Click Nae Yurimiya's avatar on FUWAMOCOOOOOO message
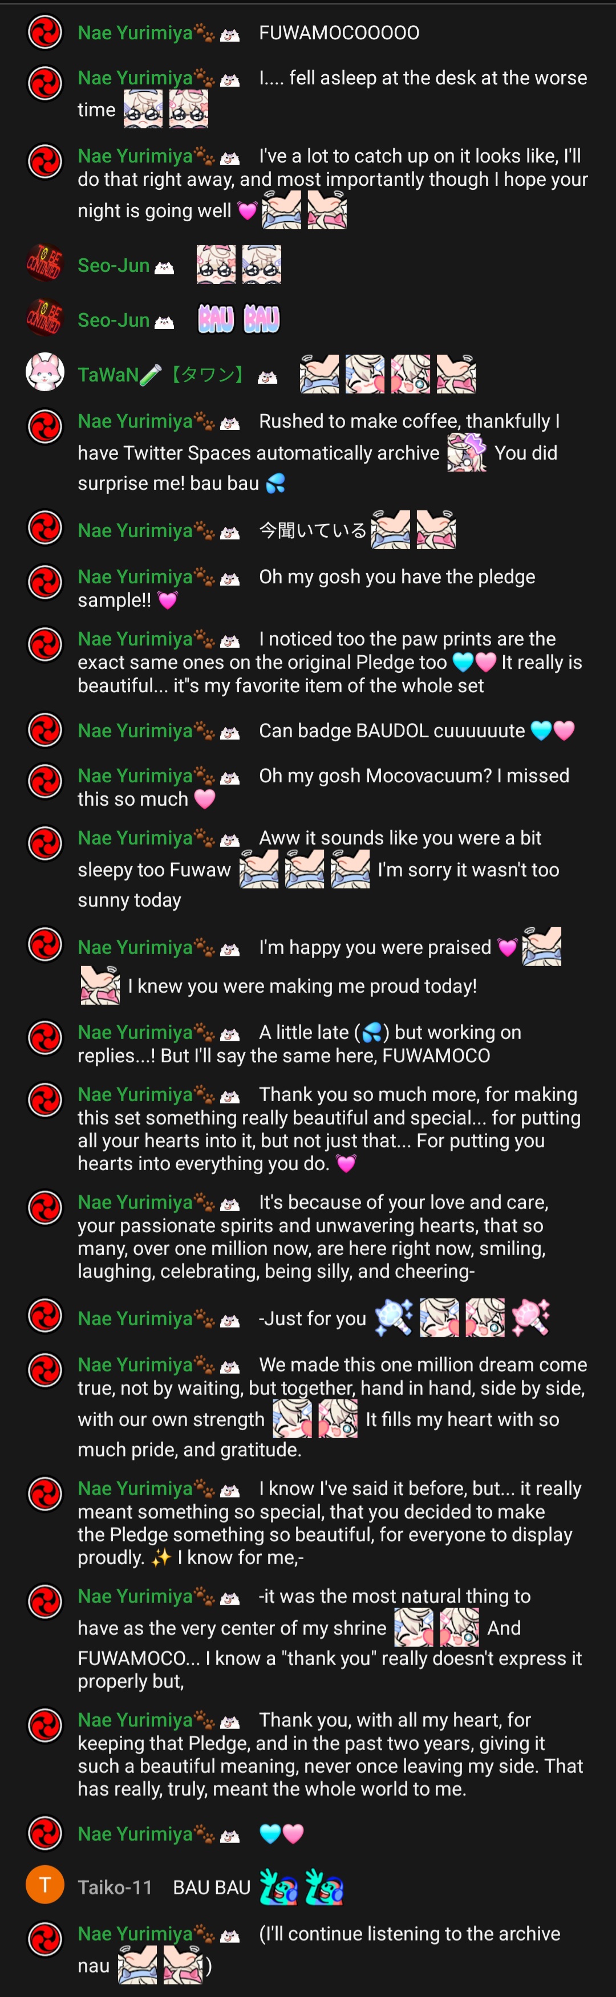 [44, 32]
